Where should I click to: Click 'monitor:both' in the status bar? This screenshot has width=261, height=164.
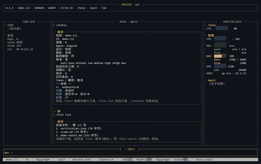82,159
